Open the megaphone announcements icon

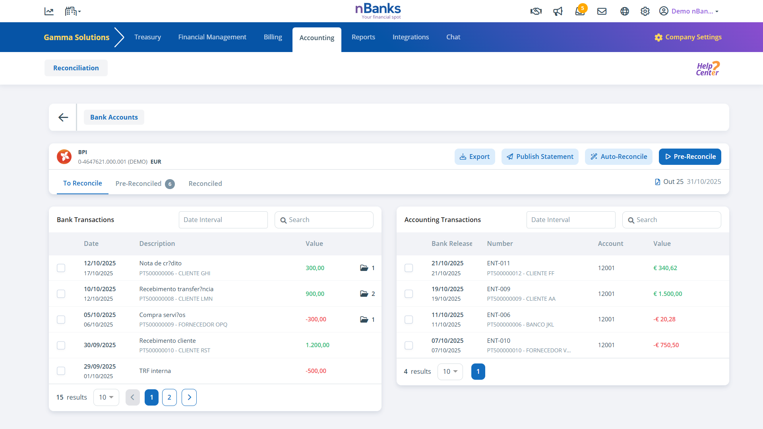(x=558, y=12)
